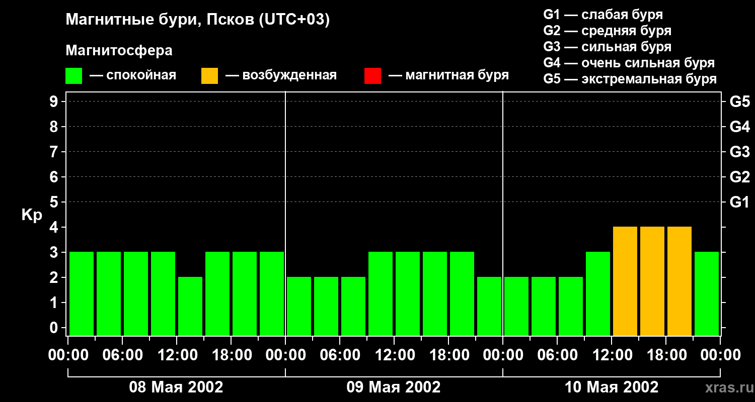Screen dimensions: 755x402
Task: Click the 'G3 — сильная буря' description
Action: tap(607, 47)
